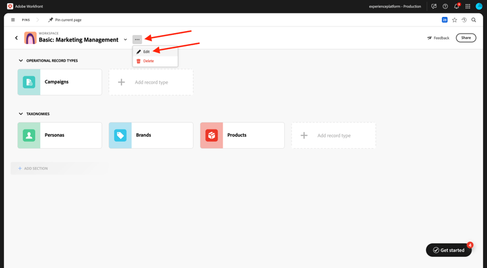Click the Products red box icon
The width and height of the screenshot is (487, 268).
(212, 135)
